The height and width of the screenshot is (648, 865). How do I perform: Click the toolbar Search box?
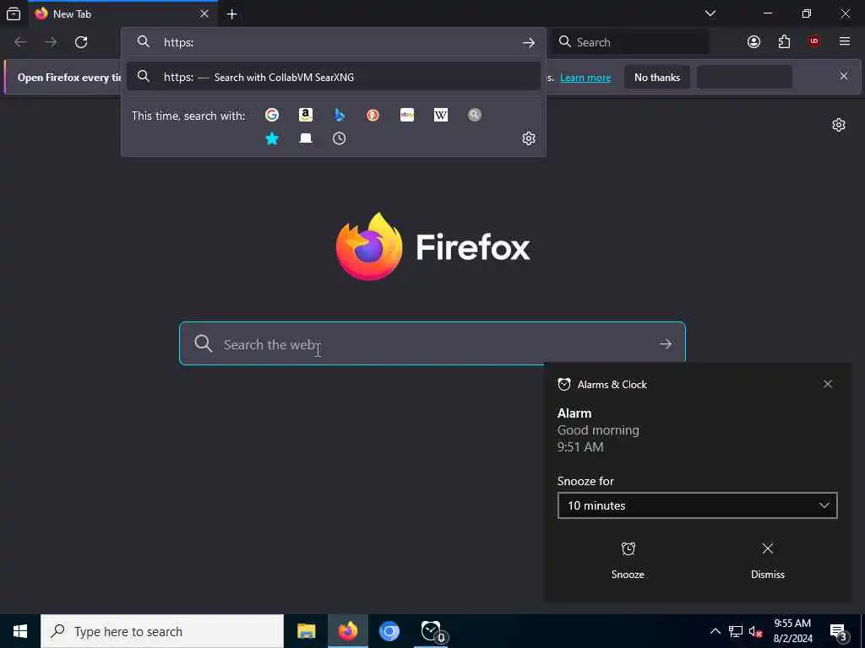pos(631,42)
